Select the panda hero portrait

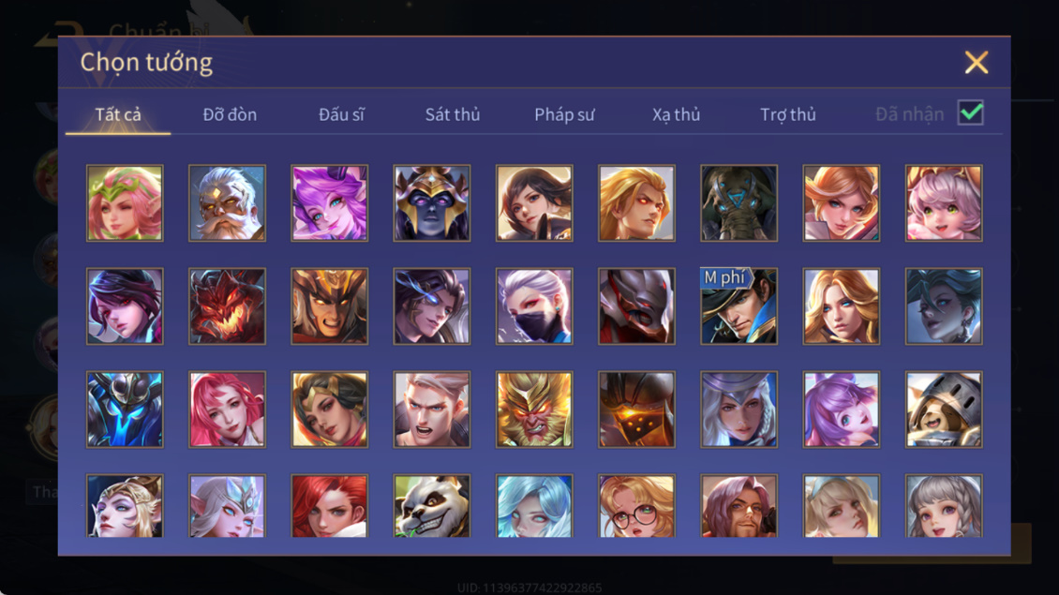pos(432,506)
